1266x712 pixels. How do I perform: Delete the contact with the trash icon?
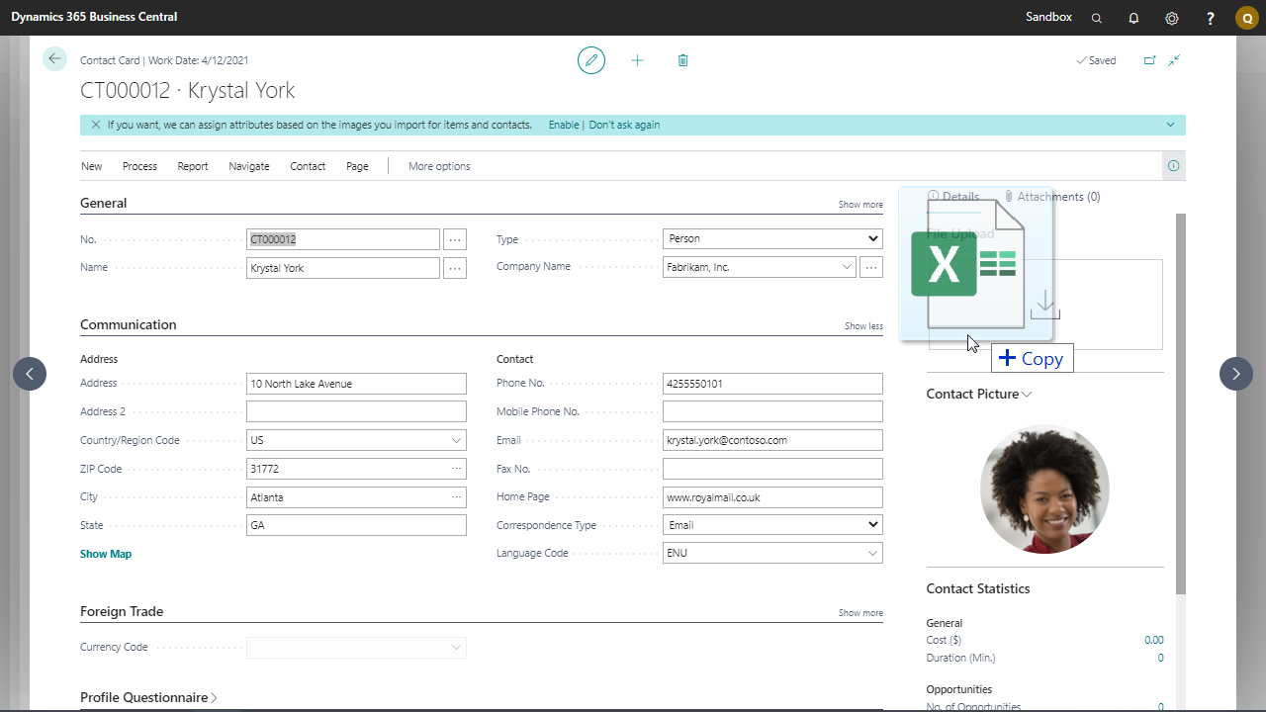pos(682,60)
